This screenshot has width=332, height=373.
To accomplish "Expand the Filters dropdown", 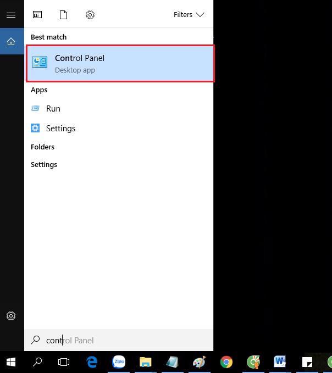I will [189, 15].
